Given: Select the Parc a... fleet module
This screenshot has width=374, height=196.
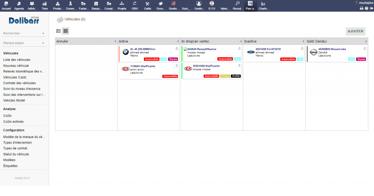Looking at the screenshot, I should 251,6.
